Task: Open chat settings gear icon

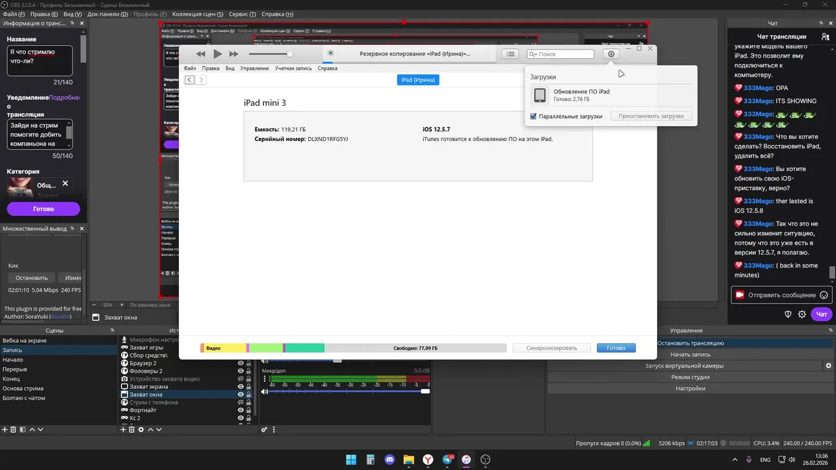Action: 802,315
